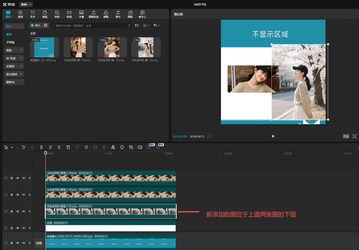Select the crop tool icon
This screenshot has height=250, width=359.
131,147
